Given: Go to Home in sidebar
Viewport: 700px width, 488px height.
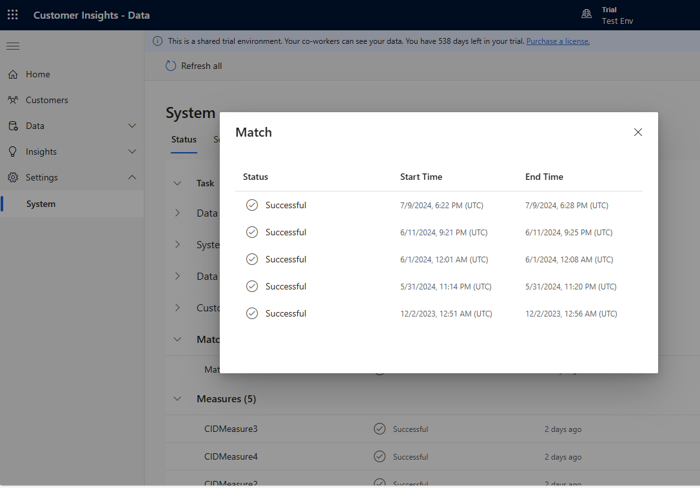Looking at the screenshot, I should tap(38, 75).
